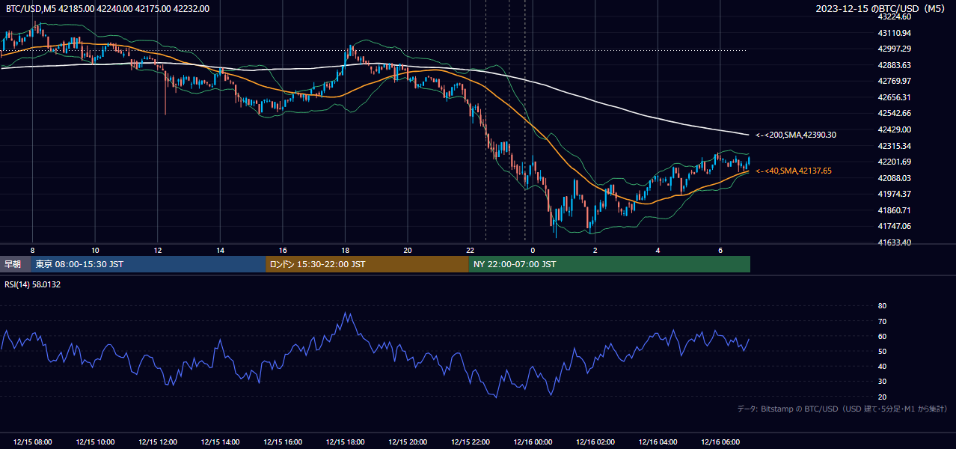Click hour label 14 under the price chart
Screen dimensions: 956x449
(x=220, y=250)
